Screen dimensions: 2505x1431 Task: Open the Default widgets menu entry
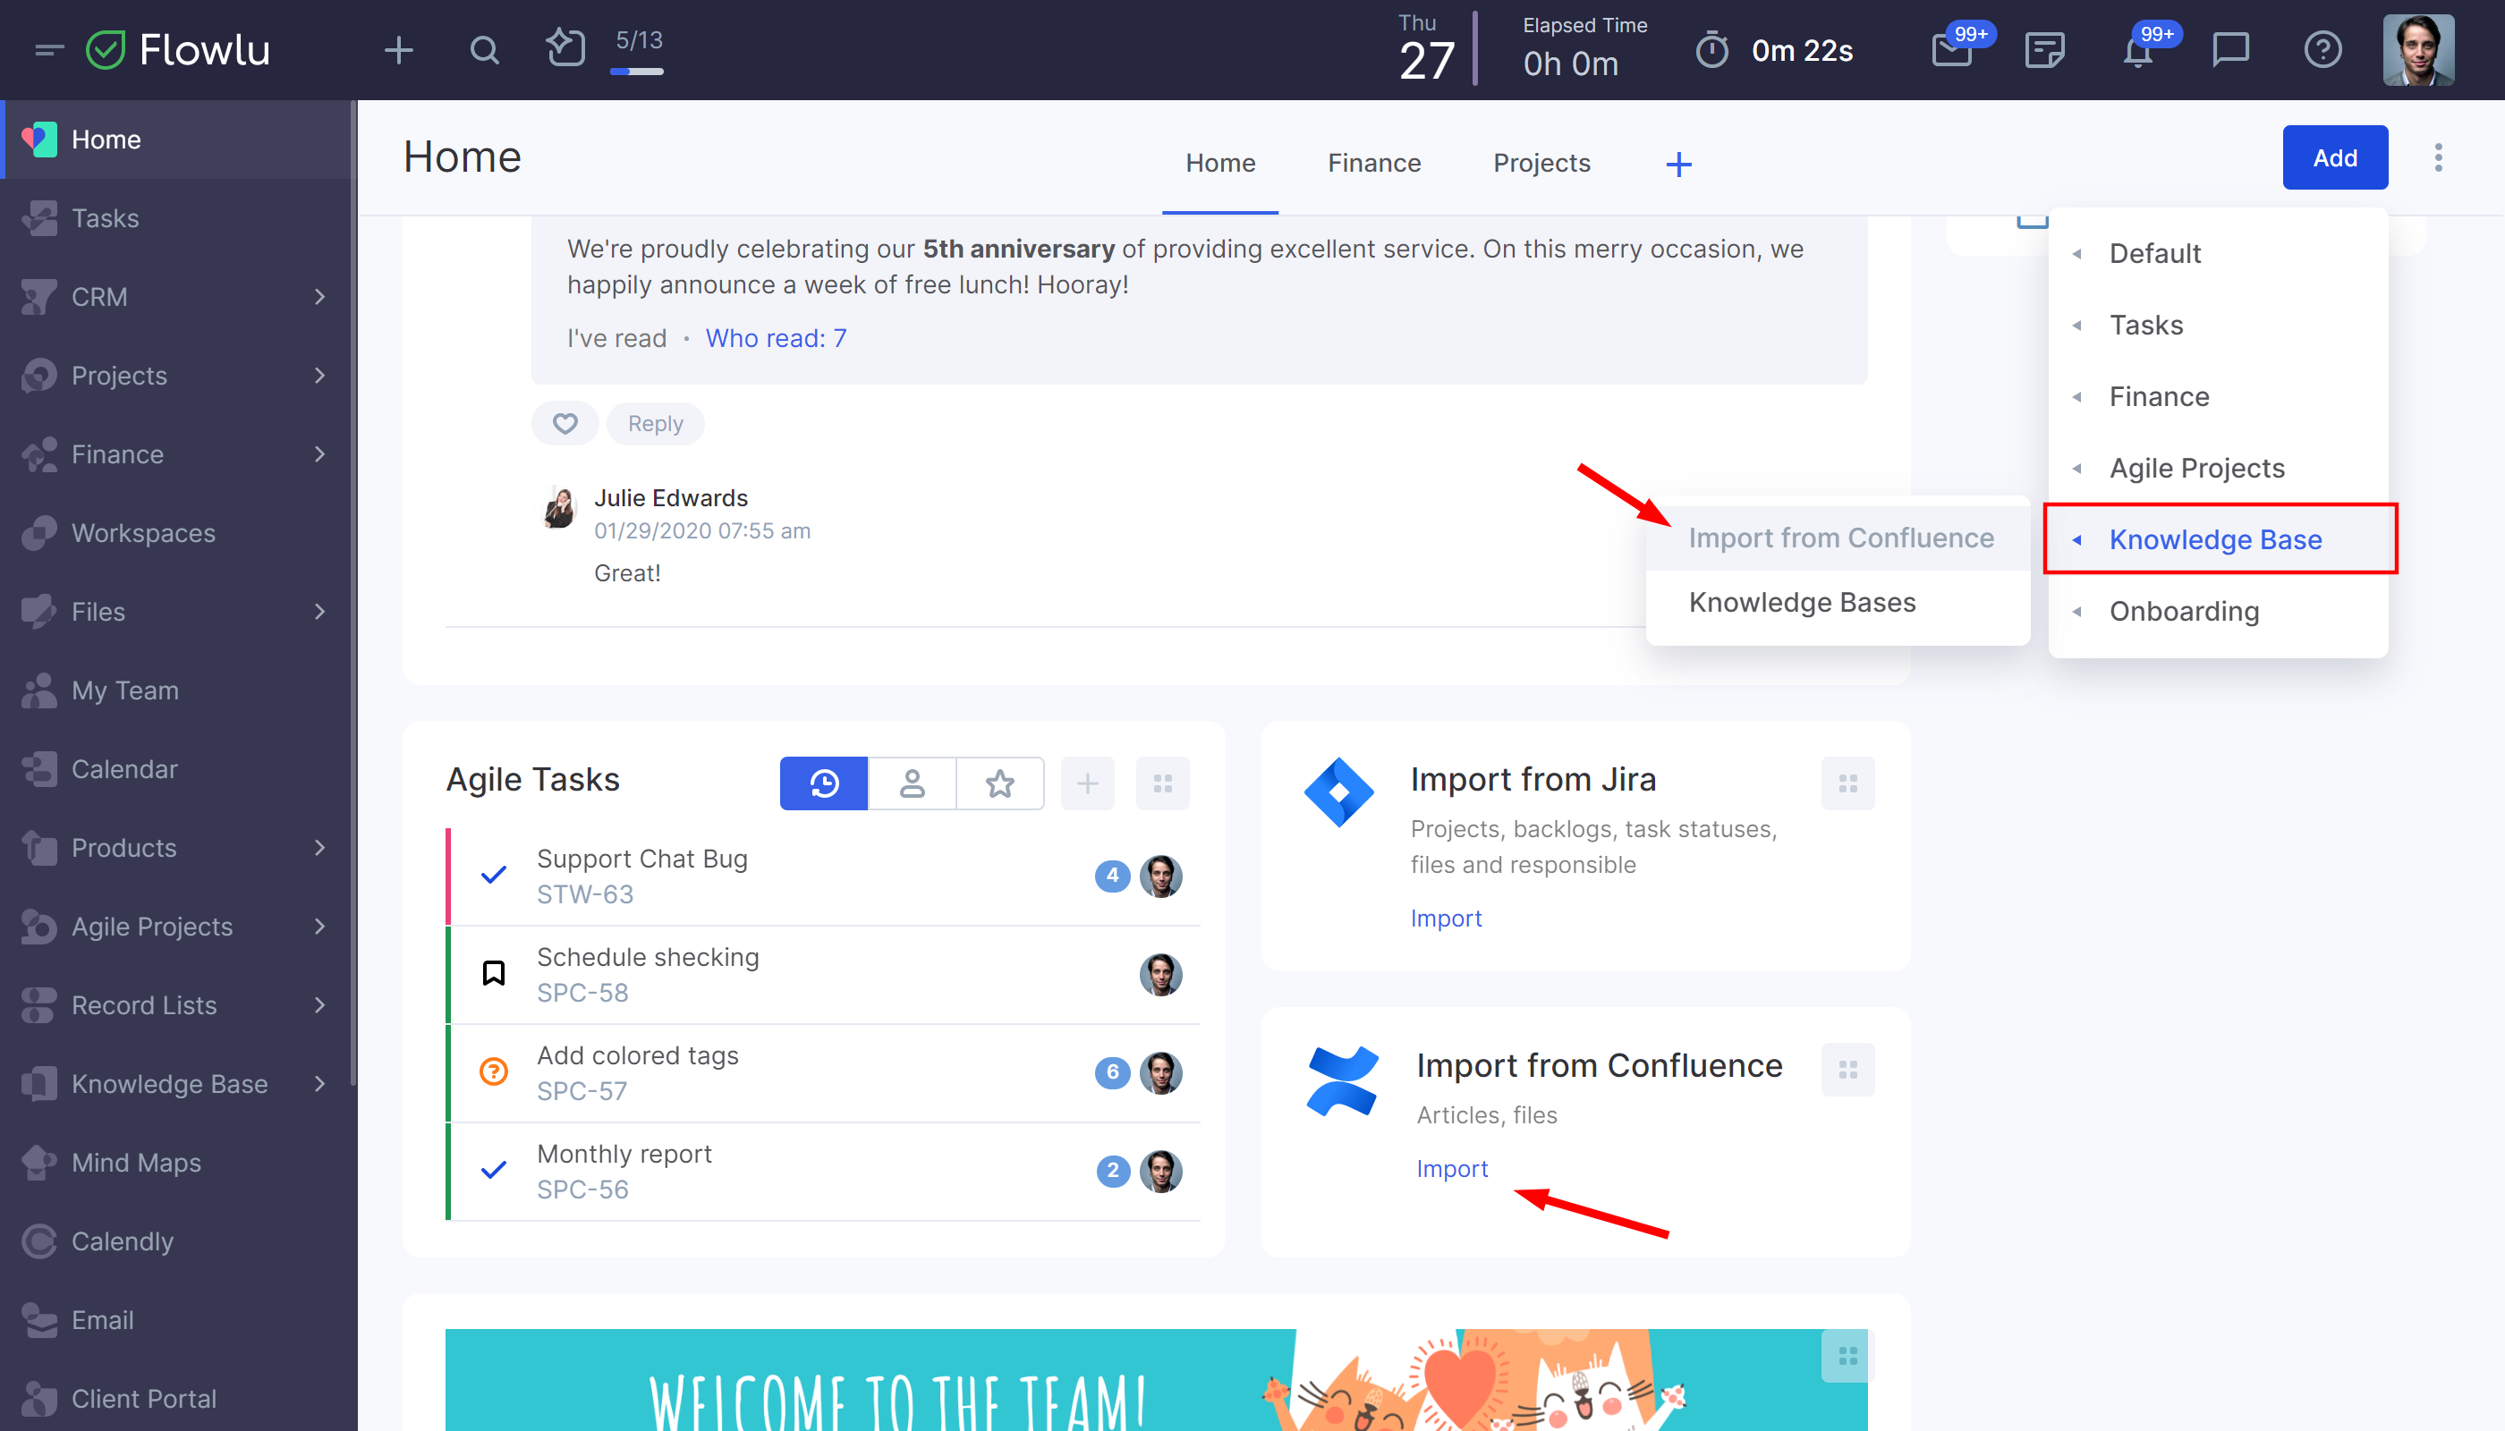(2218, 254)
